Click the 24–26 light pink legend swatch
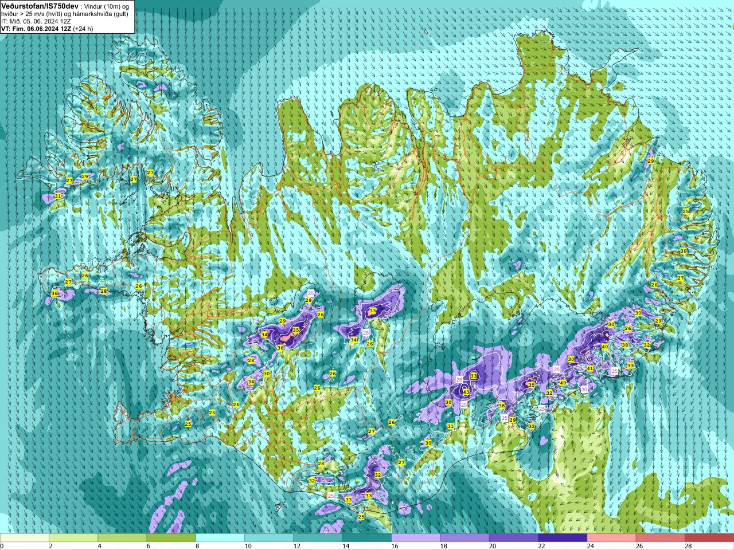Image resolution: width=734 pixels, height=550 pixels. (611, 538)
